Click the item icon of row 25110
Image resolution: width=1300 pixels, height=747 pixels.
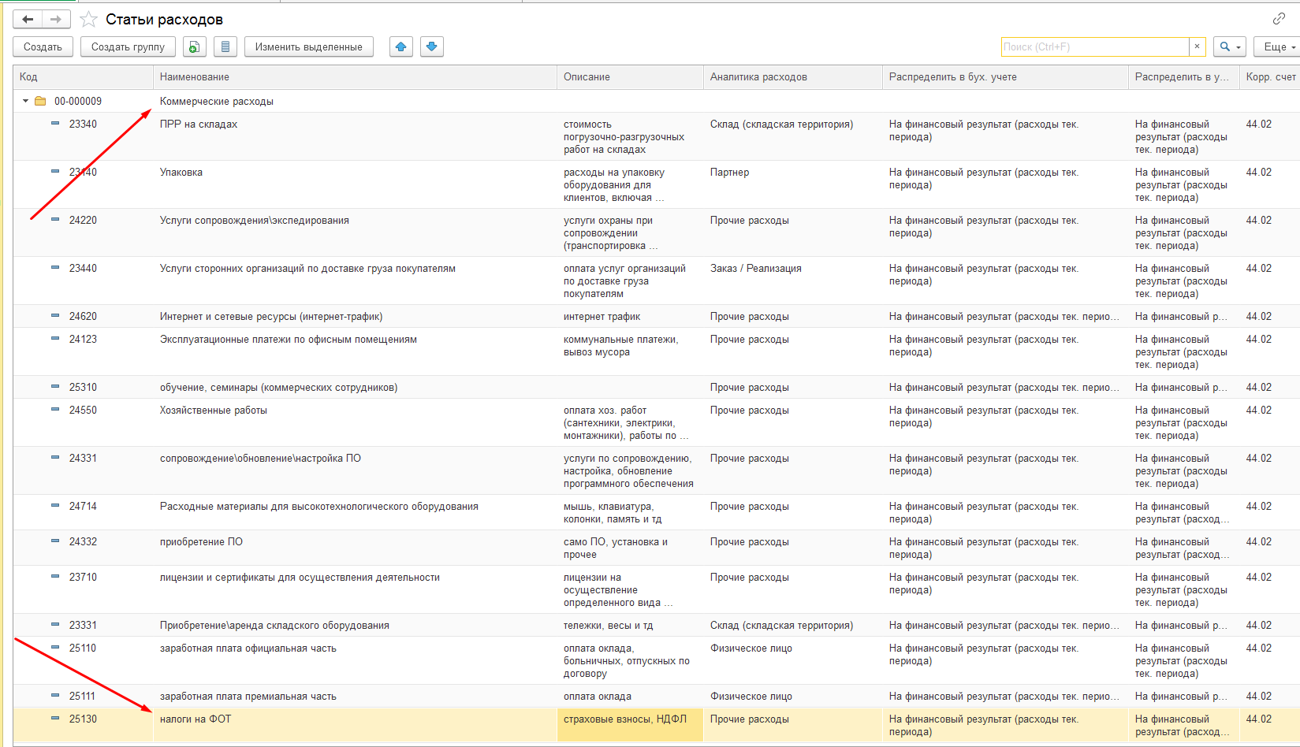pos(55,648)
